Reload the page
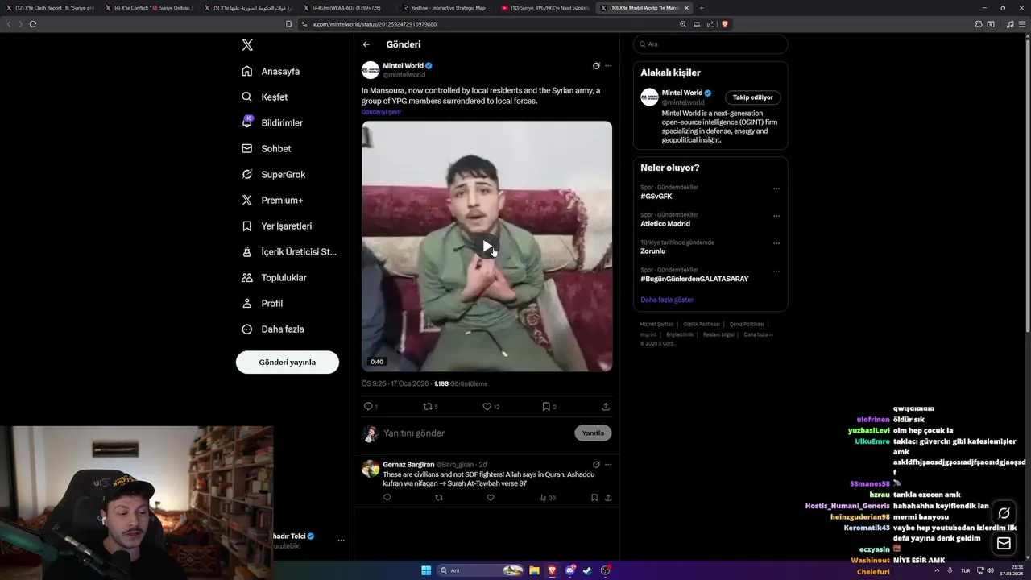This screenshot has width=1031, height=580. click(x=33, y=24)
